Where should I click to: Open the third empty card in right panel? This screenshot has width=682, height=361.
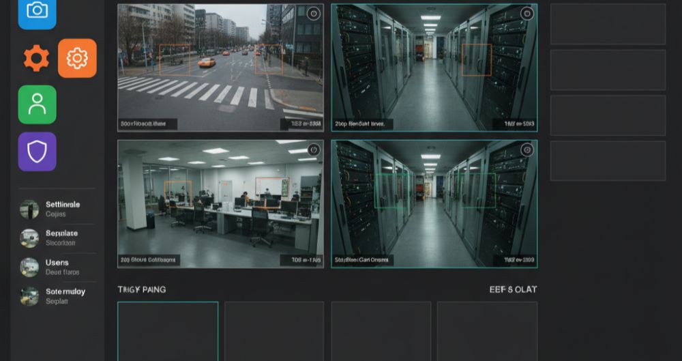pyautogui.click(x=608, y=115)
